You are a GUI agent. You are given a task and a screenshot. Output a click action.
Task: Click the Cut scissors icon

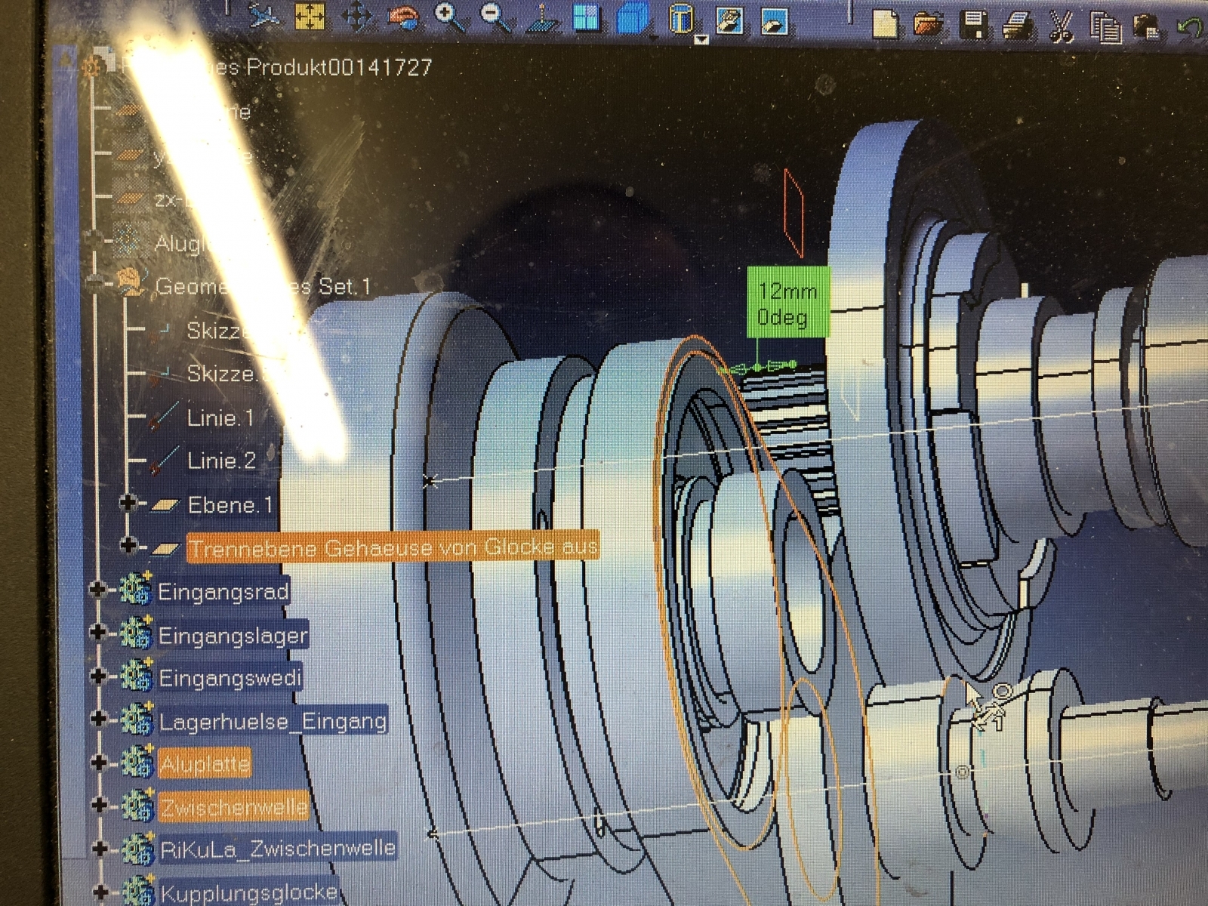1061,26
